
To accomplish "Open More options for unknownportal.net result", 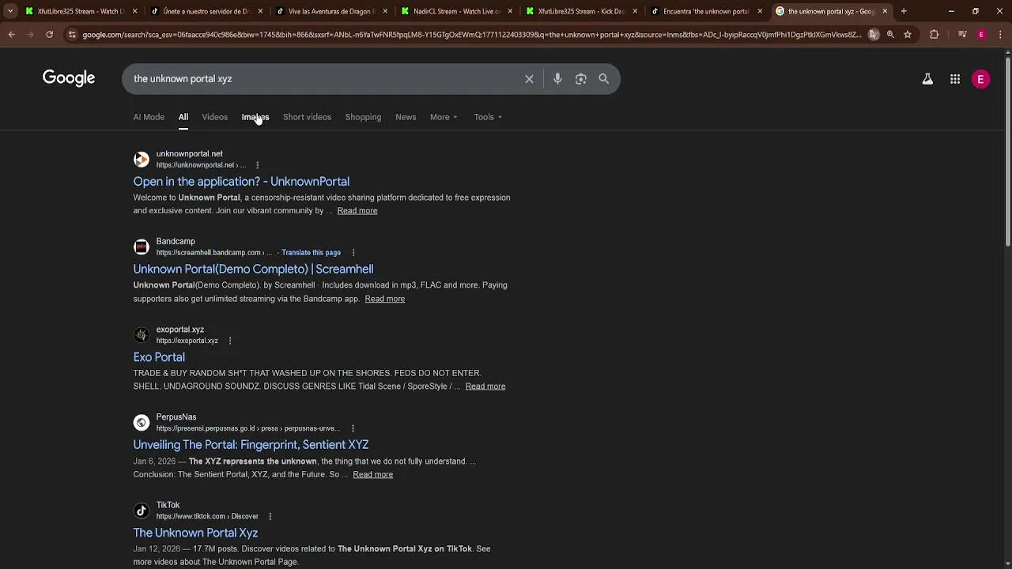I will click(x=257, y=165).
